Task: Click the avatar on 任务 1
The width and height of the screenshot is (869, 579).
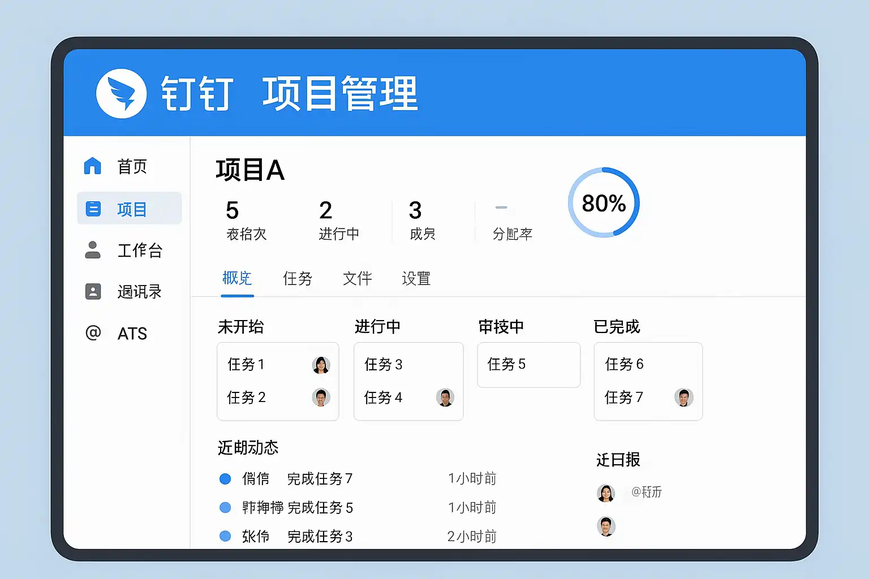Action: (x=321, y=365)
